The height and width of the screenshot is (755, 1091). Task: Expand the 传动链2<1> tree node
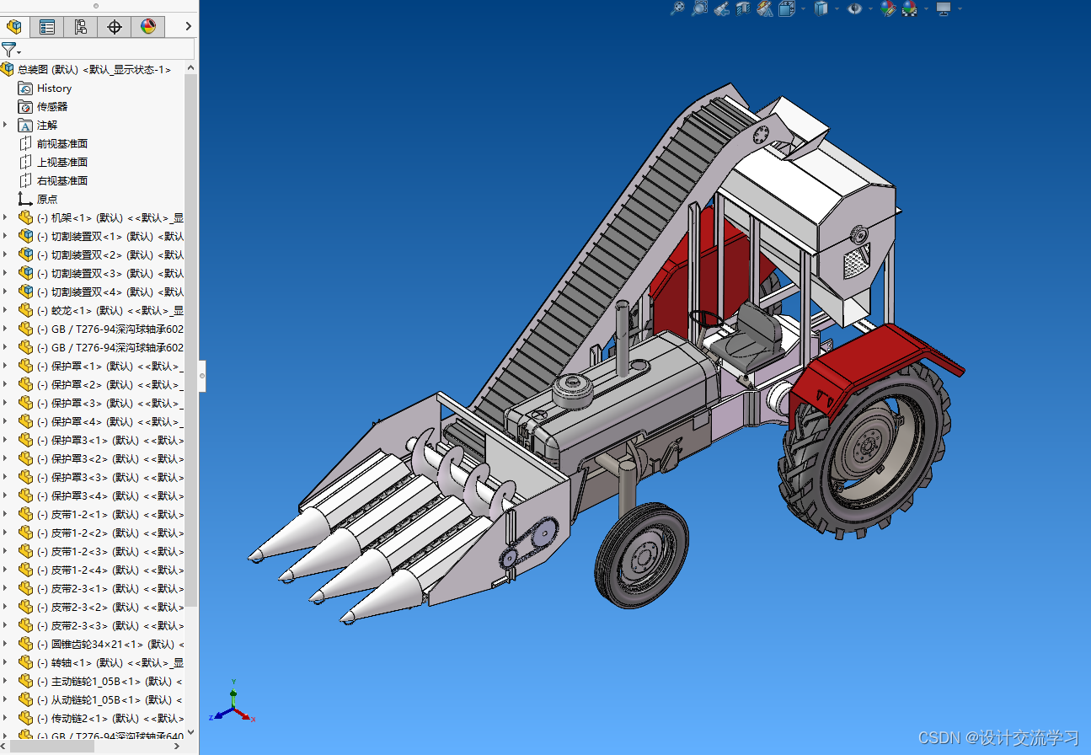pos(6,718)
